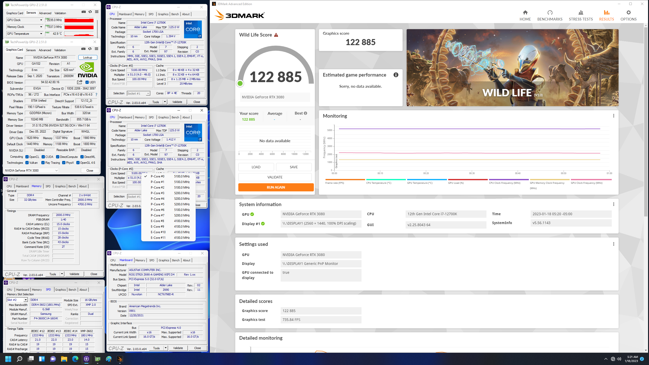Viewport: 649px width, 365px height.
Task: Click info icon beside Estimated game performance
Action: 396,75
